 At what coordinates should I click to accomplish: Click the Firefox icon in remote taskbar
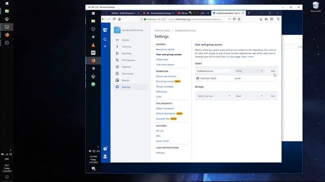[93, 61]
